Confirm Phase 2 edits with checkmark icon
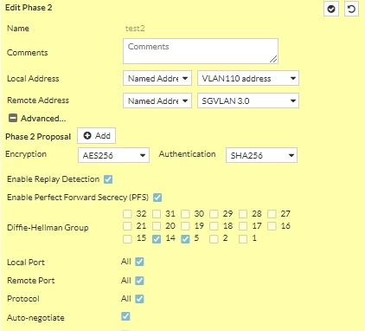 coord(331,10)
